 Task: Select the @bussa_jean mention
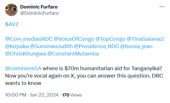tap(136, 46)
